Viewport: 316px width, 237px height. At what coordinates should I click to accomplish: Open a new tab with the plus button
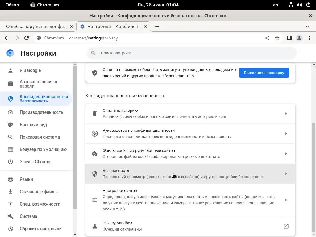point(157,27)
